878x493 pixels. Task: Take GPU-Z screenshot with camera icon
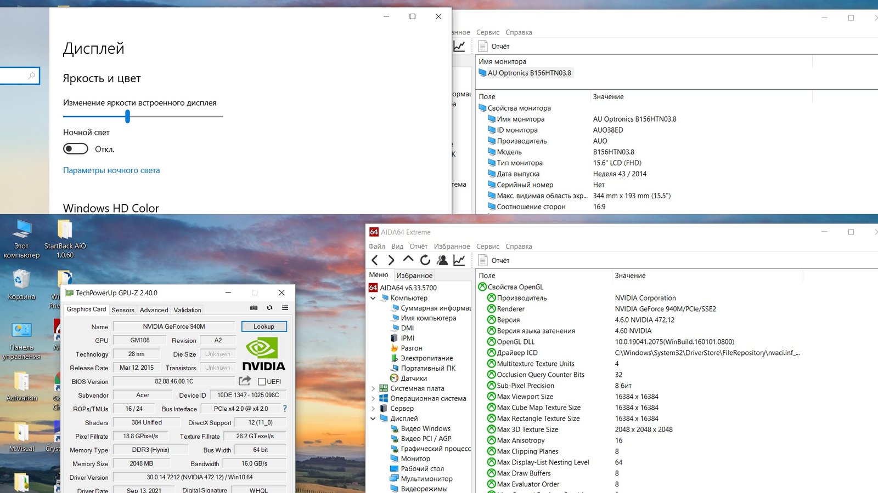pyautogui.click(x=254, y=308)
